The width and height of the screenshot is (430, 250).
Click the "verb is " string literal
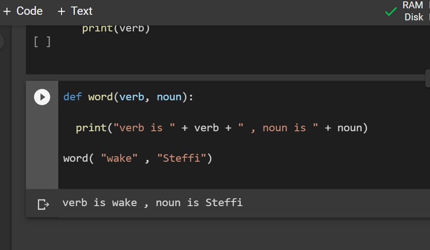[144, 128]
